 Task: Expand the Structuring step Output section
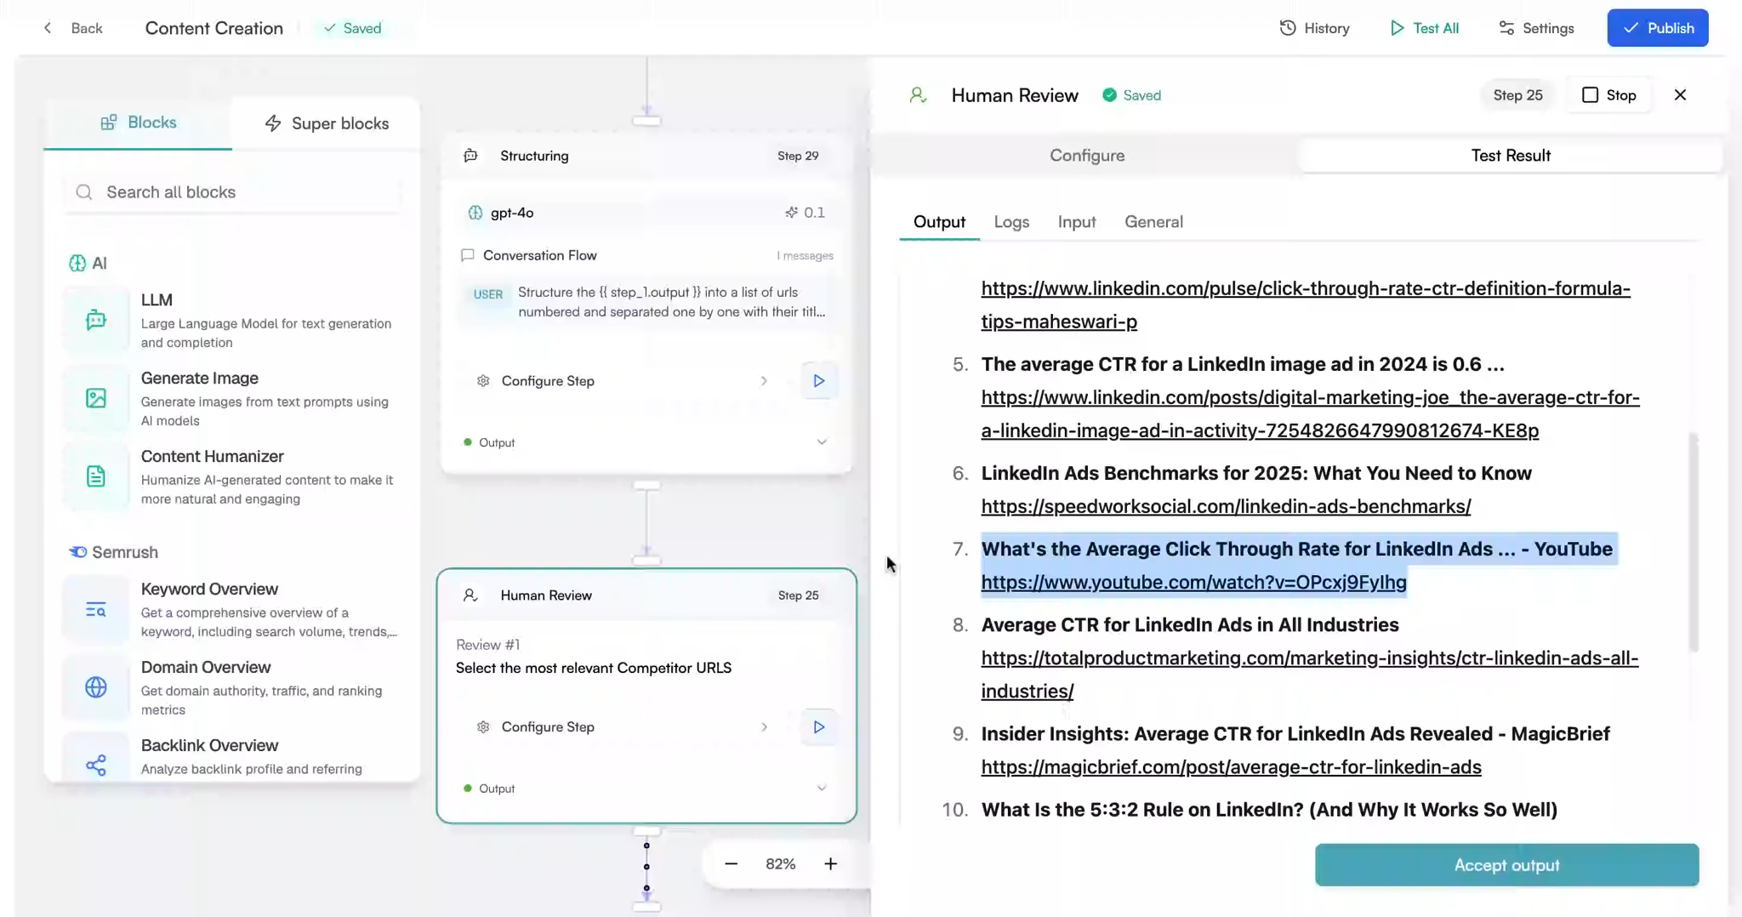[x=821, y=442]
